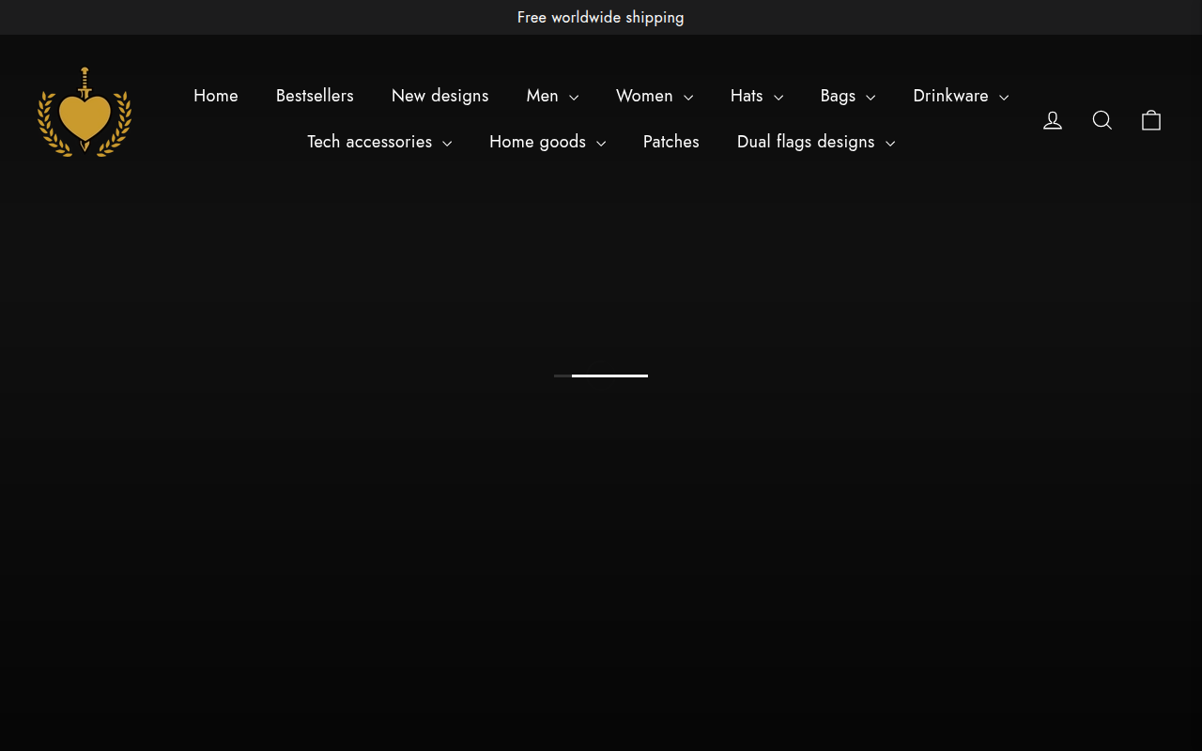
Task: Open the account login icon
Action: coord(1053,120)
